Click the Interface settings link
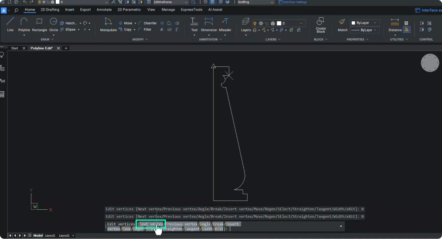The image size is (442, 239). click(x=294, y=2)
